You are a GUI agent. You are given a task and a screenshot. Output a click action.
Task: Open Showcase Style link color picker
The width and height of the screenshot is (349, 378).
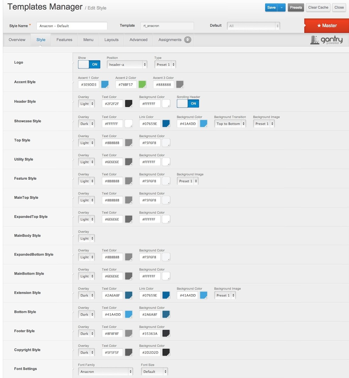(x=166, y=124)
